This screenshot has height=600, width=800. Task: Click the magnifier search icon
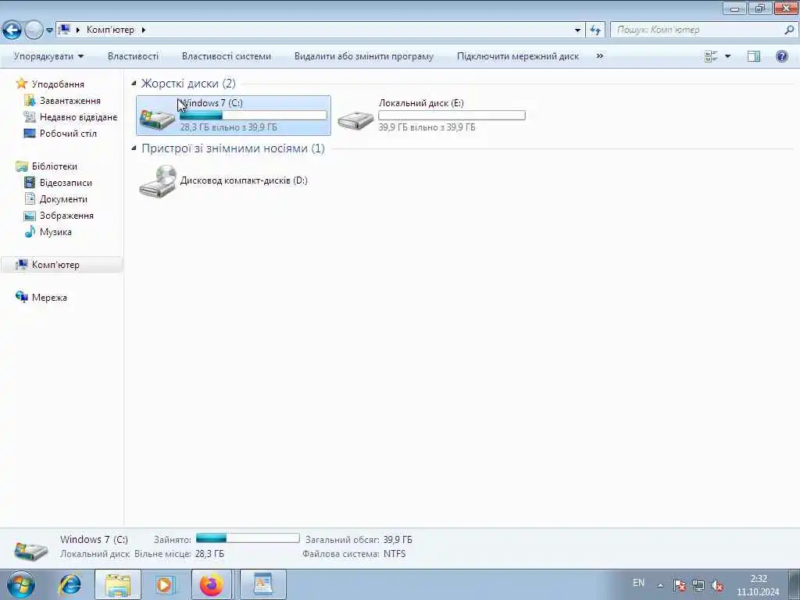click(x=789, y=30)
